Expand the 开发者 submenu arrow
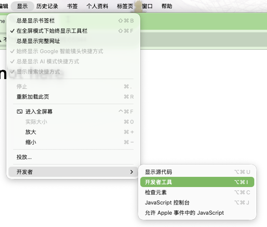Viewport: 267px width, 227px height. (131, 172)
